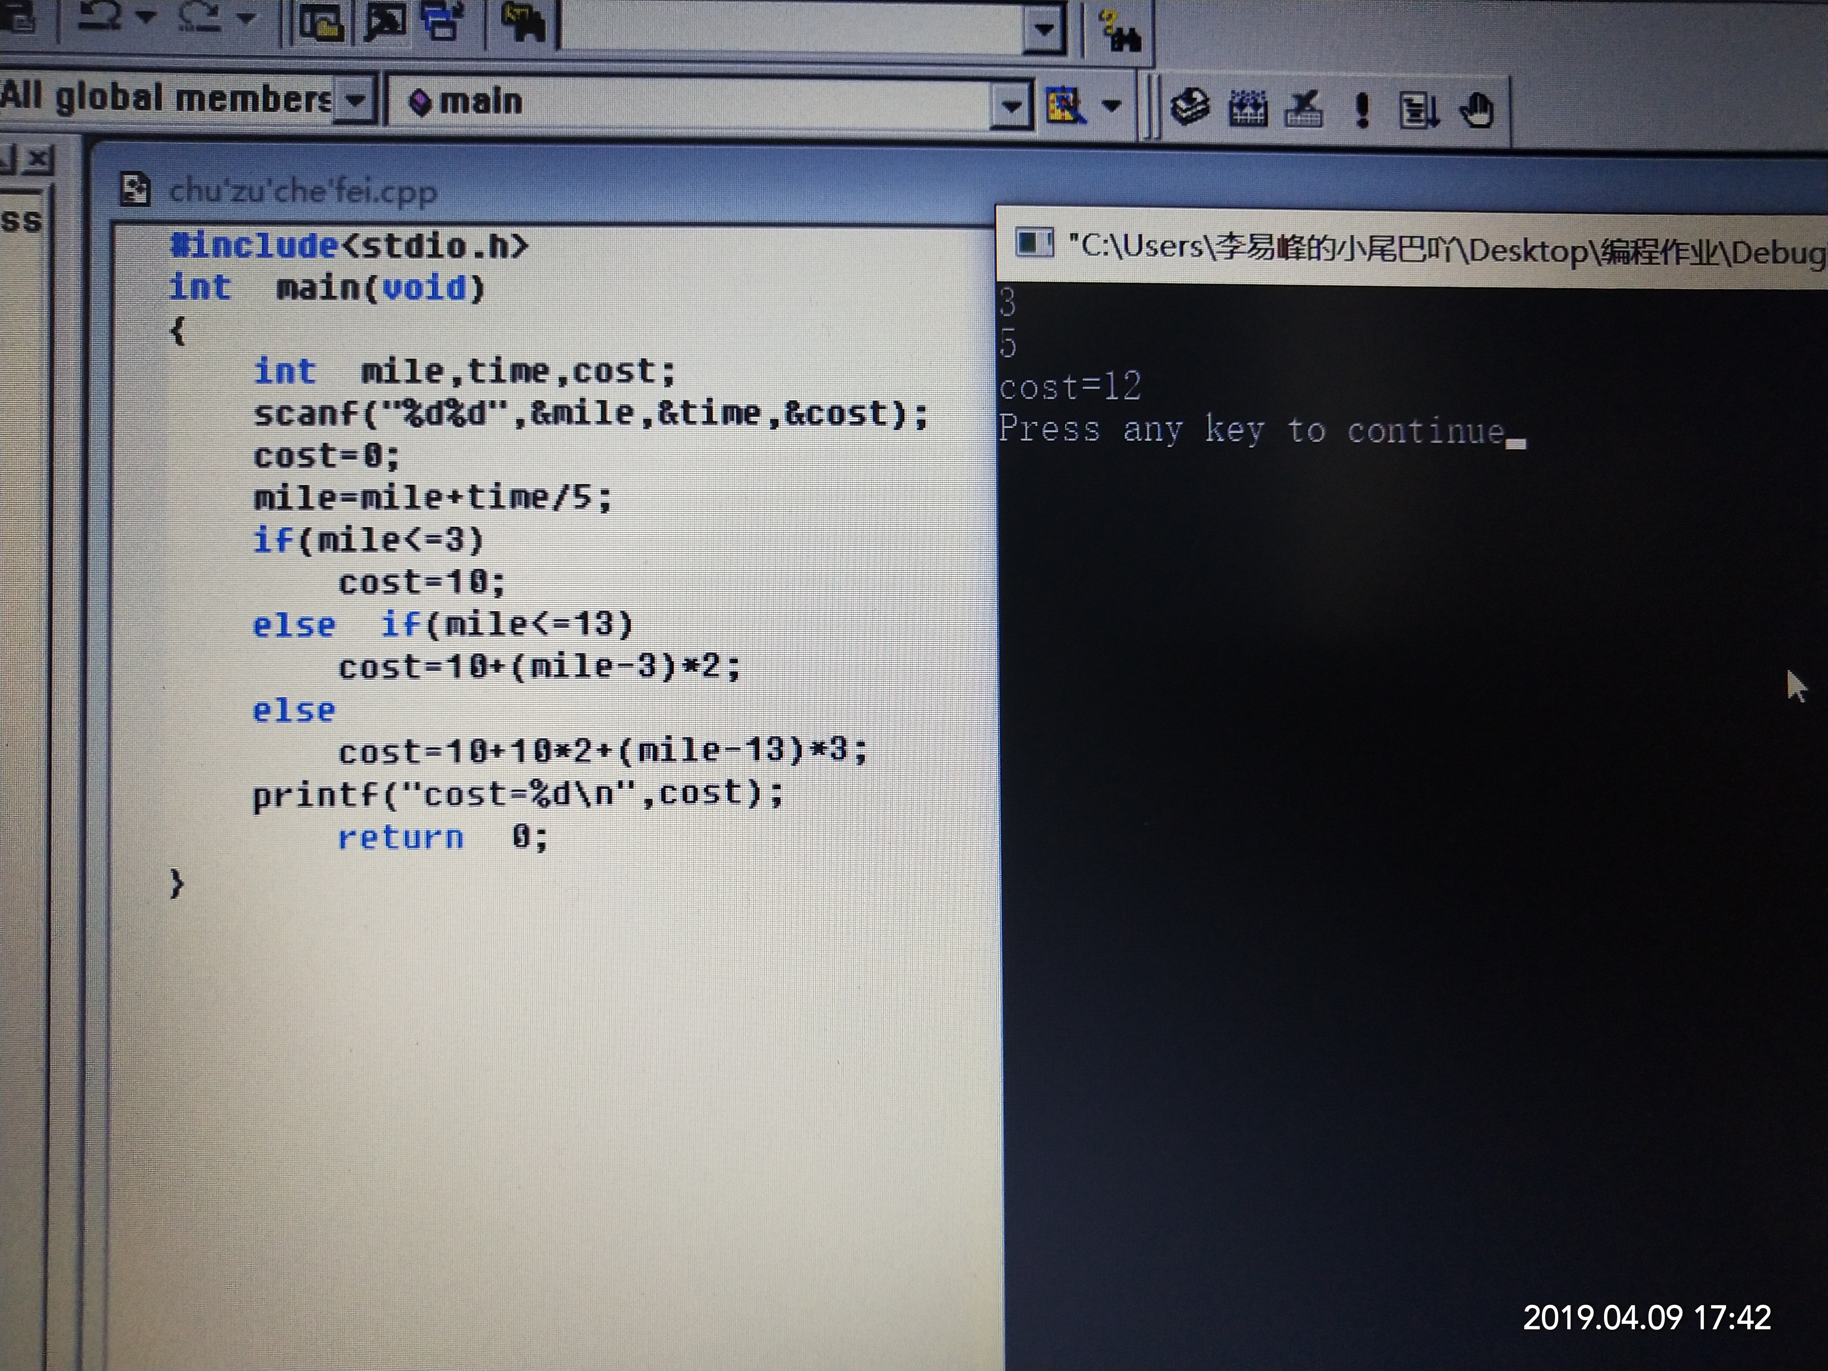Close the workspace docking panel
Image resolution: width=1828 pixels, height=1371 pixels.
point(39,159)
